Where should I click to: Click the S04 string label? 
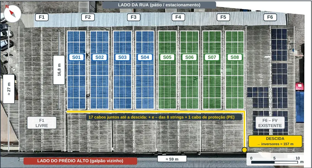coord(145,57)
